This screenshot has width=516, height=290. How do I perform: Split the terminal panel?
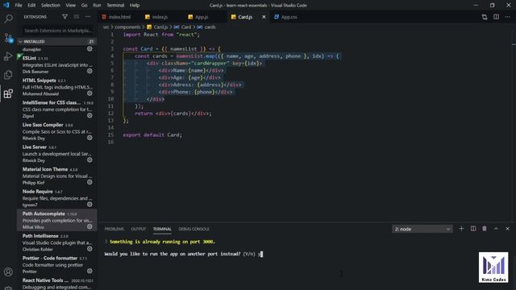pos(473,229)
